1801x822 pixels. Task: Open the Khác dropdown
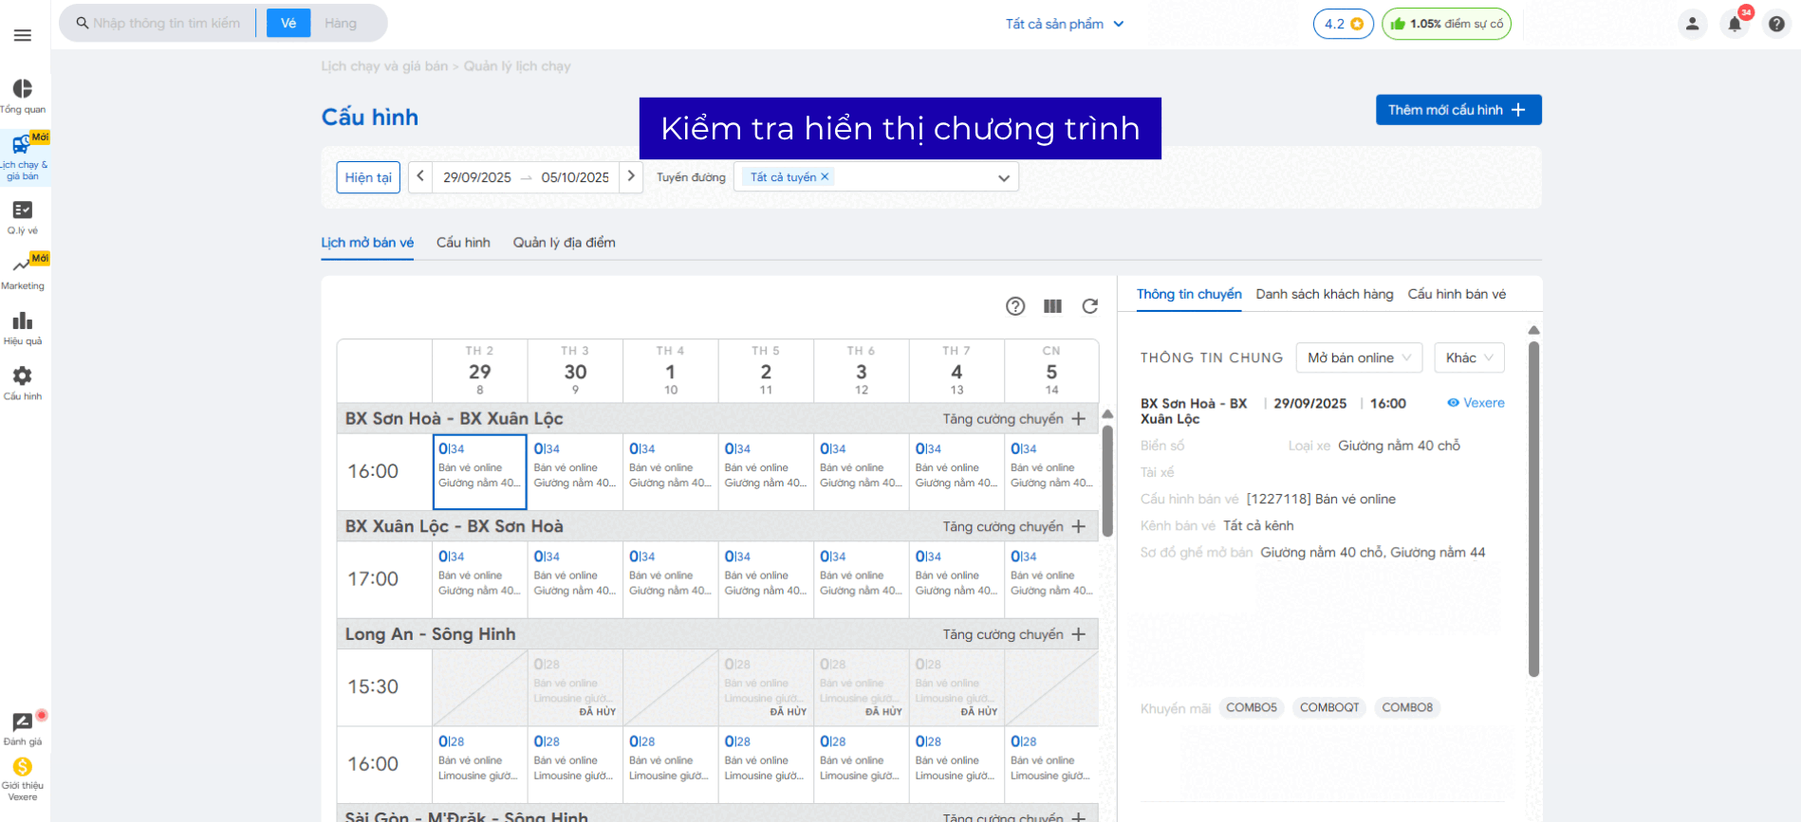1469,357
